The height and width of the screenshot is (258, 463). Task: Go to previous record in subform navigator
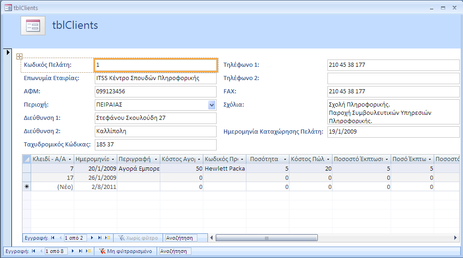[x=60, y=238]
